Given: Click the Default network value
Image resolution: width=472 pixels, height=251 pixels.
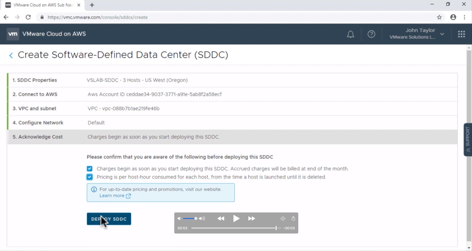Looking at the screenshot, I should (x=96, y=123).
